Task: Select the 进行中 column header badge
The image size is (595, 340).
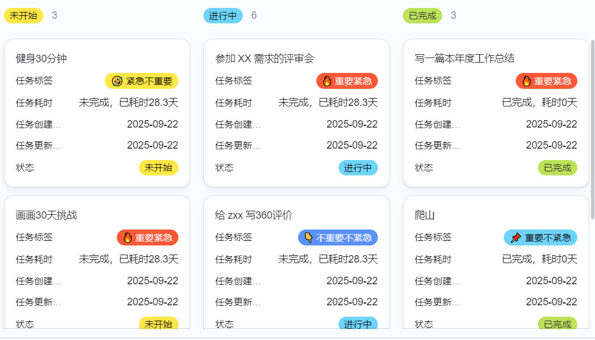Action: [223, 15]
